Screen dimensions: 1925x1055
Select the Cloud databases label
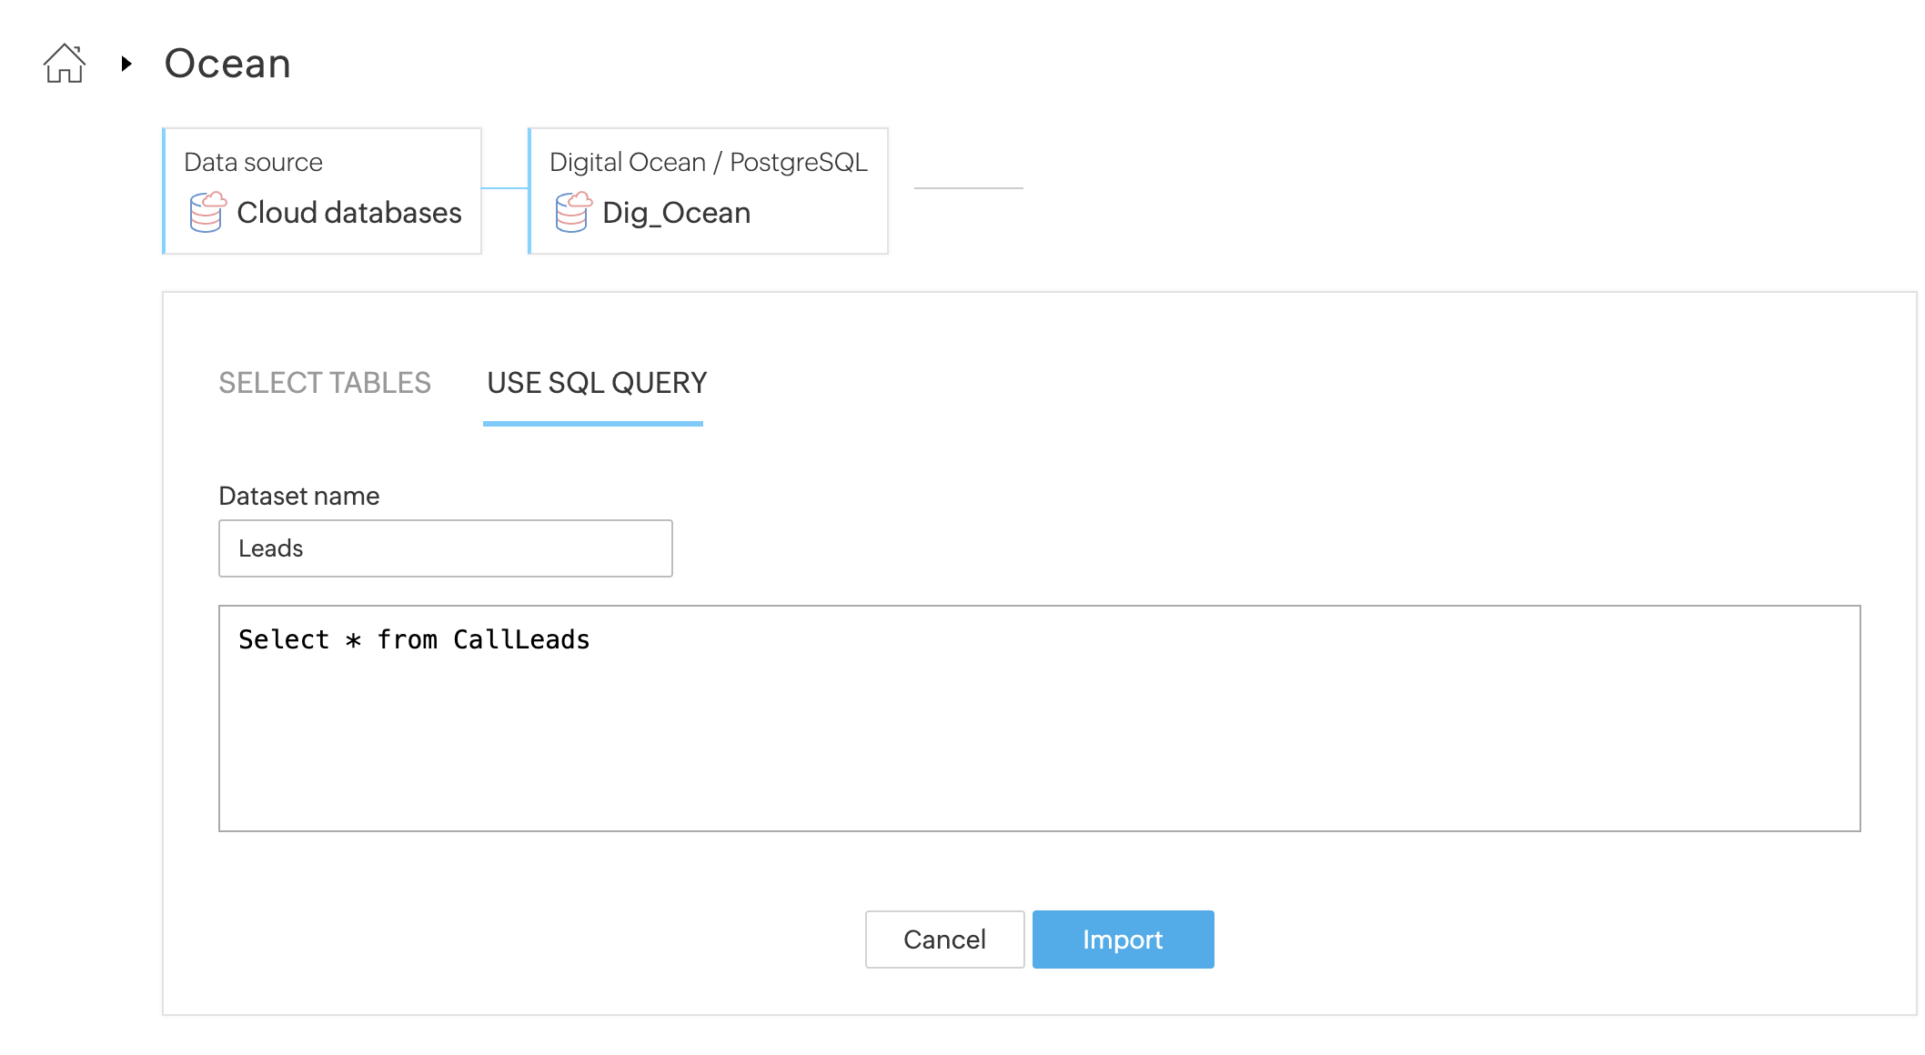point(348,213)
